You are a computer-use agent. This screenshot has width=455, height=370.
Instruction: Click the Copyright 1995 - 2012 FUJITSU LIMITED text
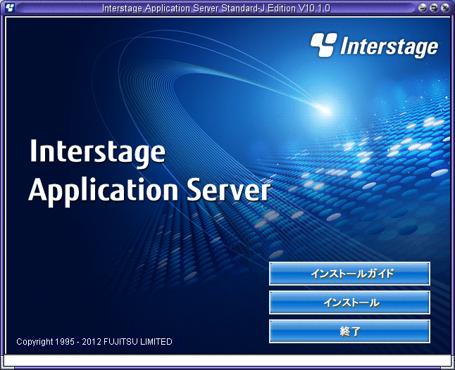[x=94, y=342]
